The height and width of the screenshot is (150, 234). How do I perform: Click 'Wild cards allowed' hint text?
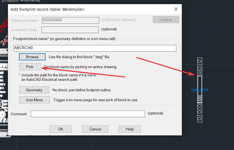point(119,20)
